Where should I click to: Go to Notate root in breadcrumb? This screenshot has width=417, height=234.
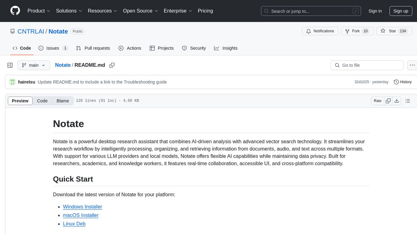click(x=63, y=65)
